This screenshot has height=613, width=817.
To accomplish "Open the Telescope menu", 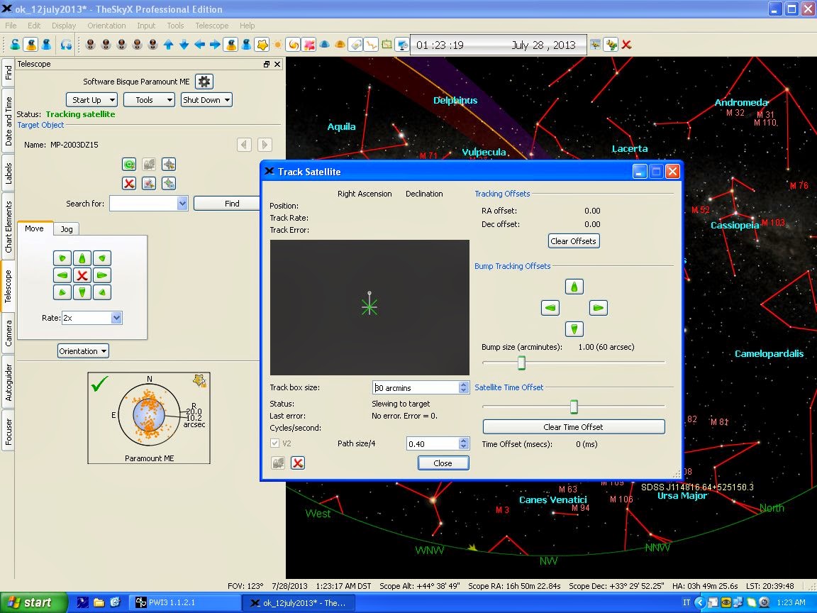I will (211, 26).
